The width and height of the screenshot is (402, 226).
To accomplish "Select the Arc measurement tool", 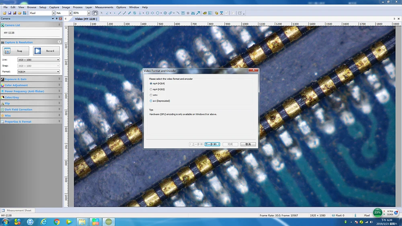I will [178, 13].
